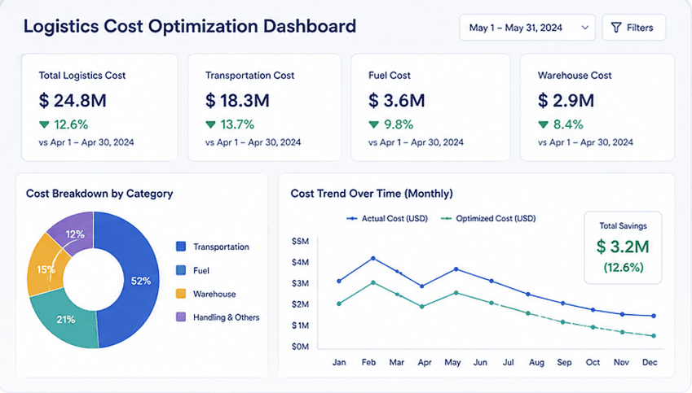Click the Jun label on the x-axis

point(480,362)
